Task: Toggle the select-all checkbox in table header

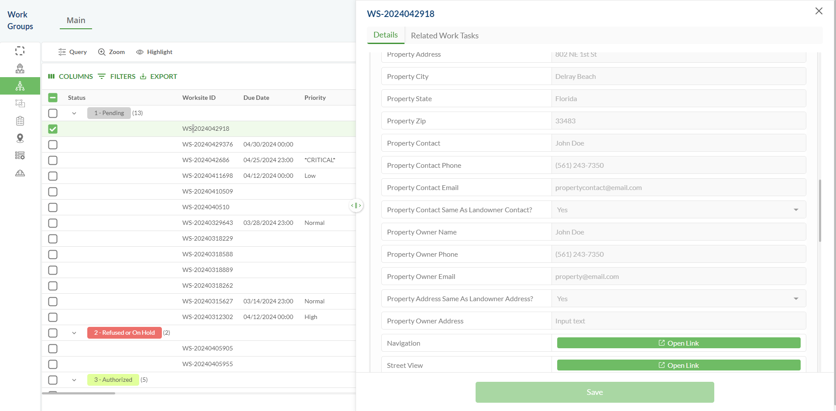Action: tap(53, 98)
